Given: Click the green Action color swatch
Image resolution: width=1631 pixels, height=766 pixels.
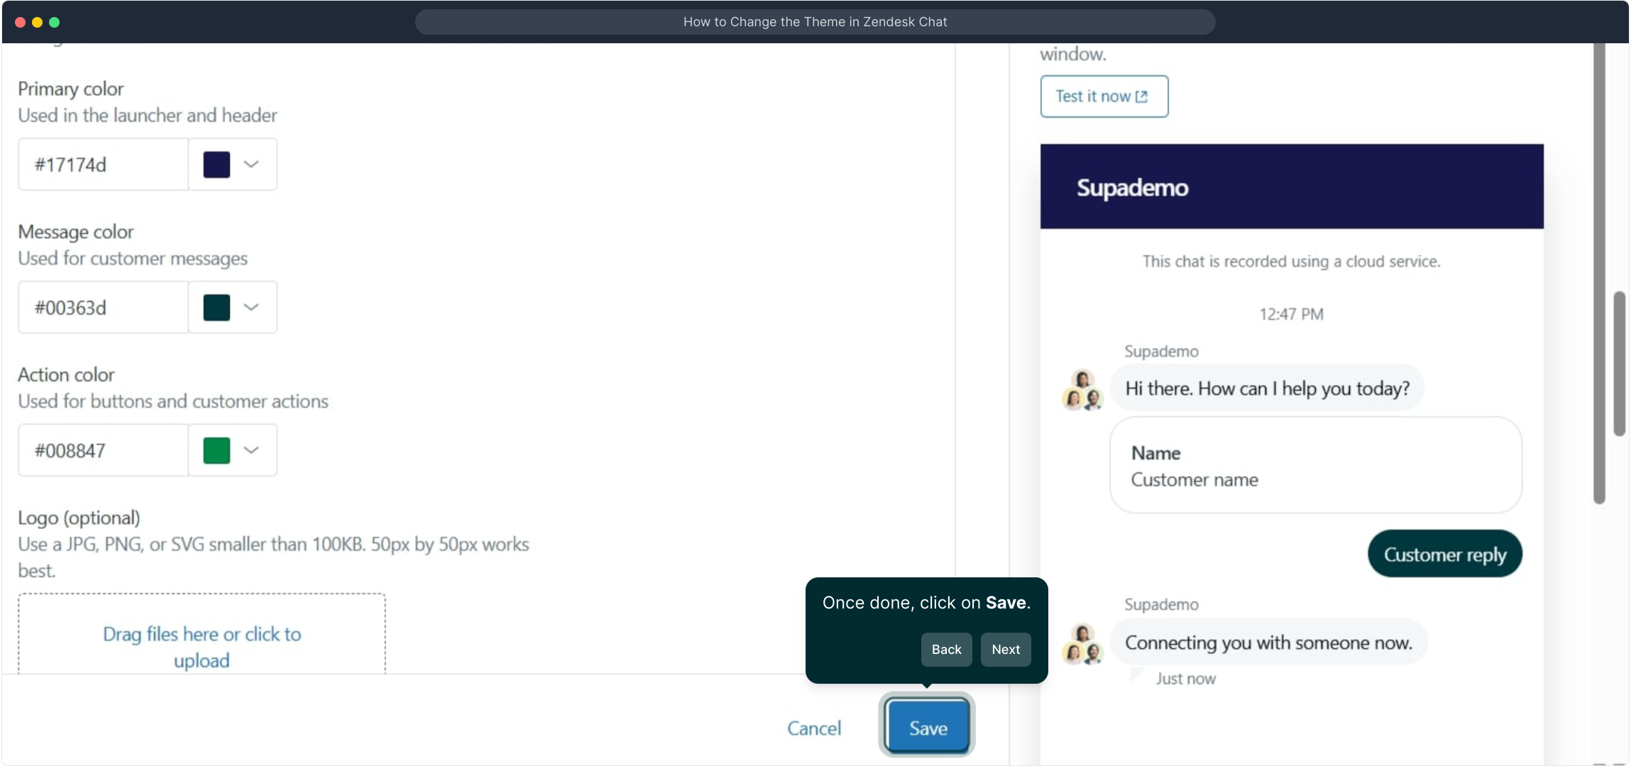Looking at the screenshot, I should point(216,450).
